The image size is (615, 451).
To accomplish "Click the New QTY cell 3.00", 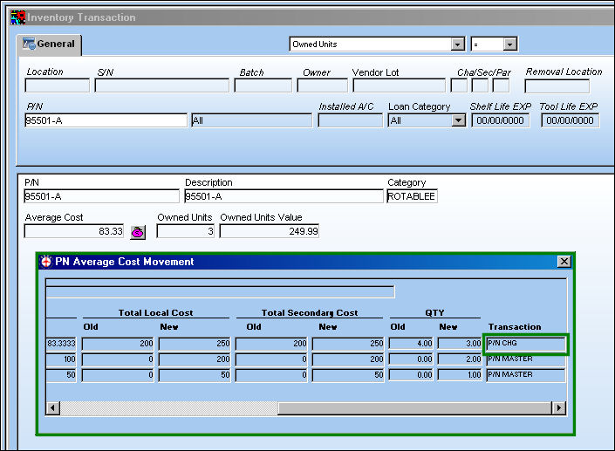I will 460,344.
